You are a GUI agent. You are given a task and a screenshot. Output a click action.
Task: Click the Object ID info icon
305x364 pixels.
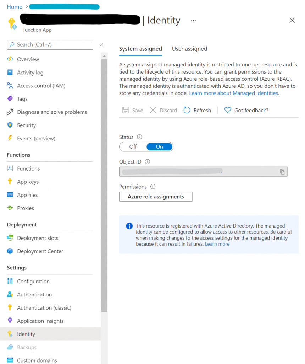click(147, 162)
